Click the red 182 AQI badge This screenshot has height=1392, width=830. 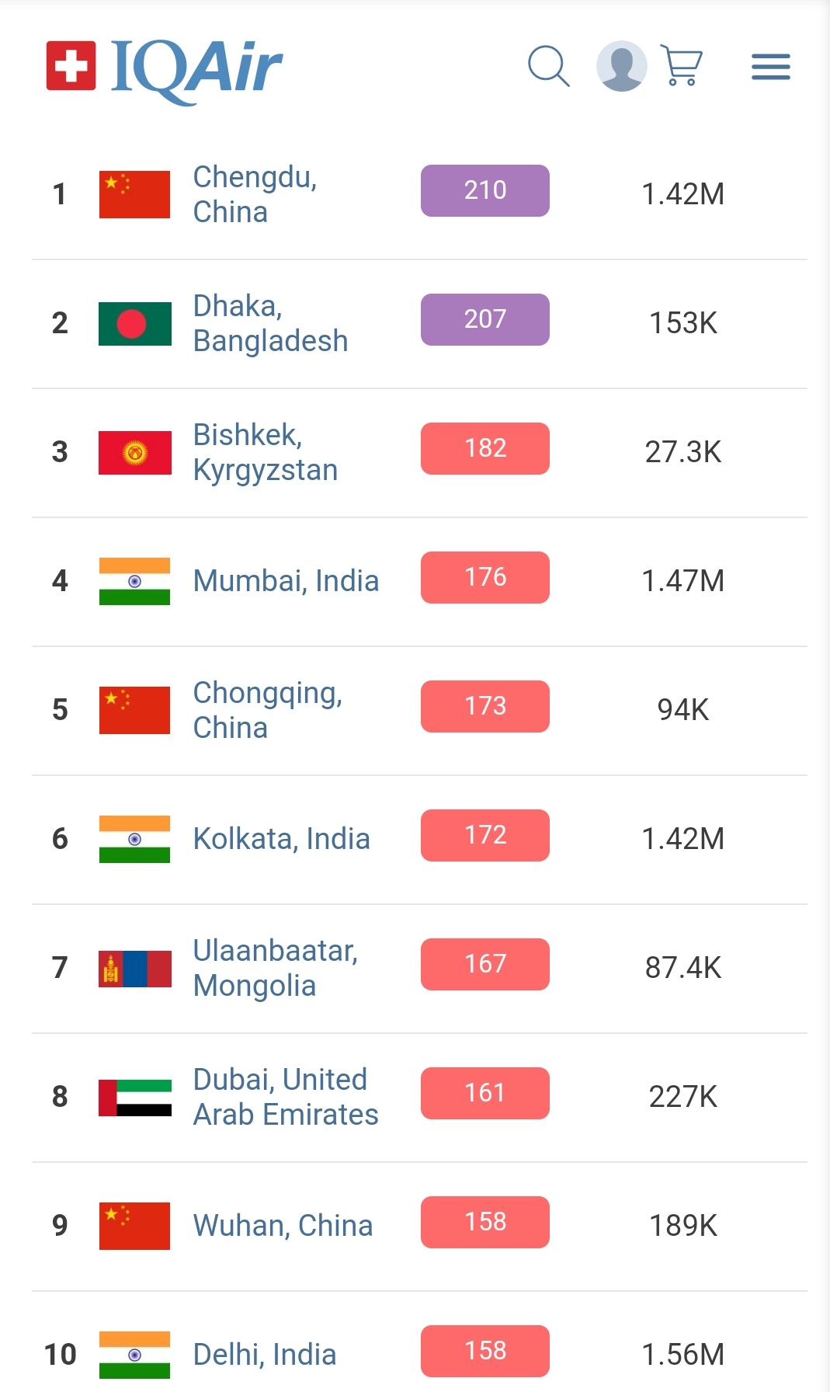click(484, 449)
